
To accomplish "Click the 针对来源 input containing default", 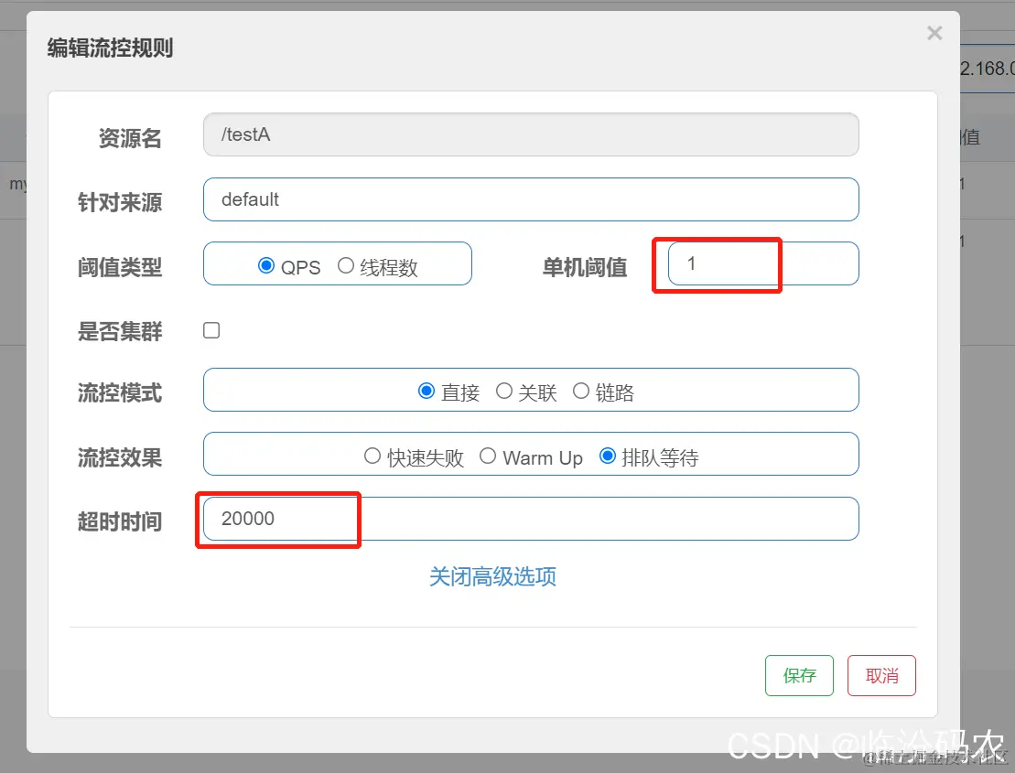I will [531, 199].
